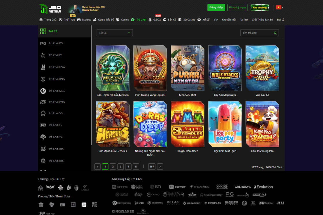Click the search magnifier icon
Screen dimensions: 323x215
pos(275,33)
